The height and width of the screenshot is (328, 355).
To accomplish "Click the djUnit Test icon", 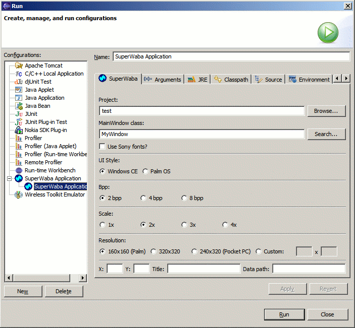I will point(19,82).
